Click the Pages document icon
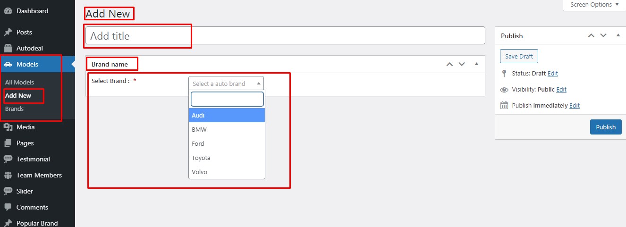 [8, 143]
